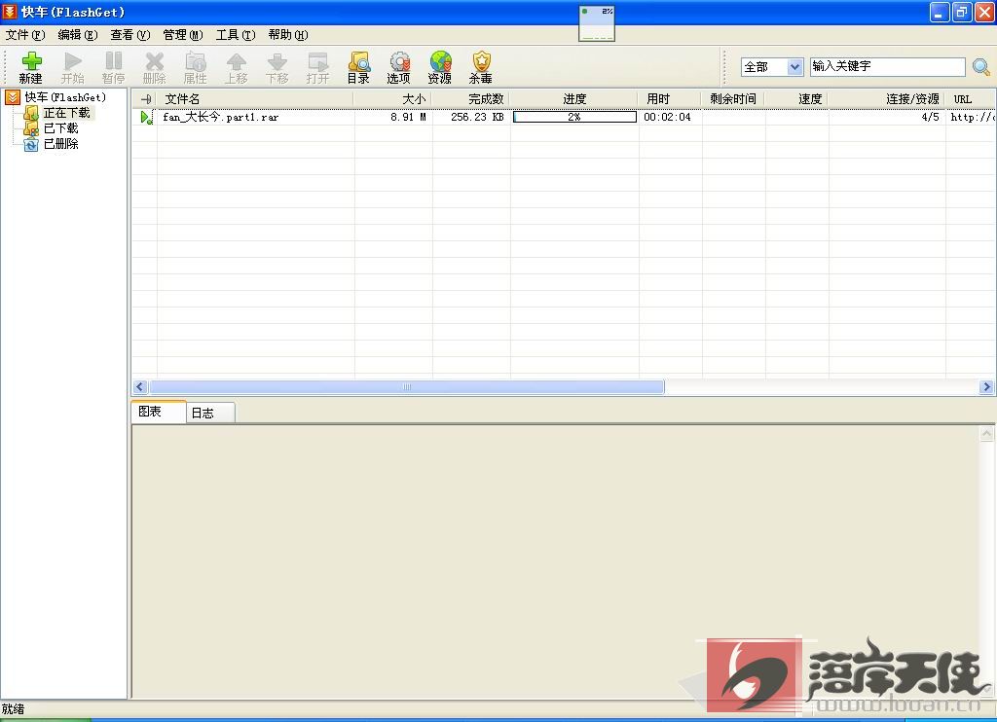The image size is (997, 722).
Task: Click the connections value 4/5
Action: coord(930,117)
